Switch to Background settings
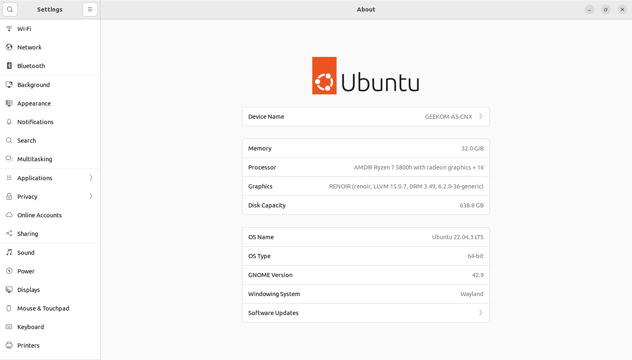The image size is (632, 360). point(50,85)
